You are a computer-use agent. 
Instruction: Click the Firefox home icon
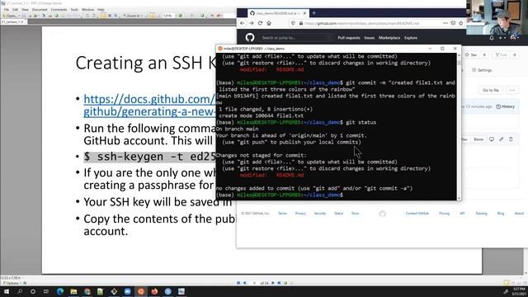click(269, 23)
